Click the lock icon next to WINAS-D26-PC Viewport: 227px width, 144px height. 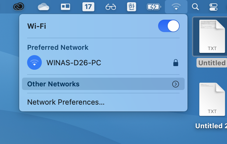176,63
